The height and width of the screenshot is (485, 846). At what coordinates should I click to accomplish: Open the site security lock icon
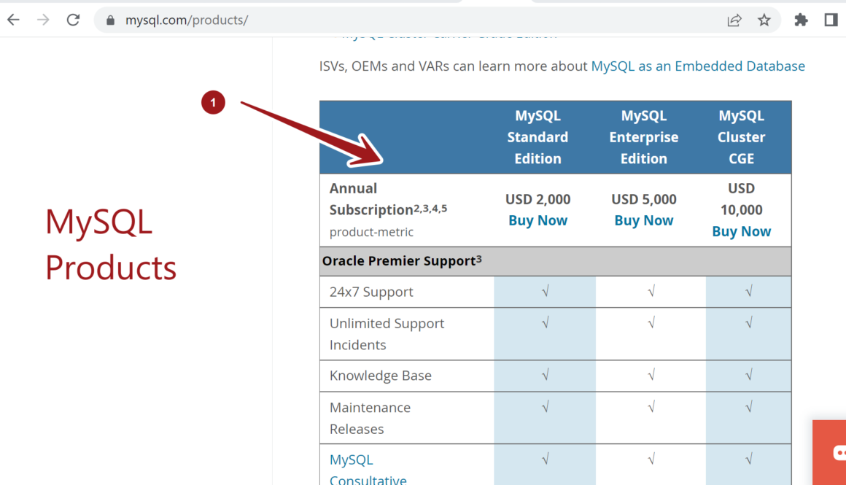point(109,20)
